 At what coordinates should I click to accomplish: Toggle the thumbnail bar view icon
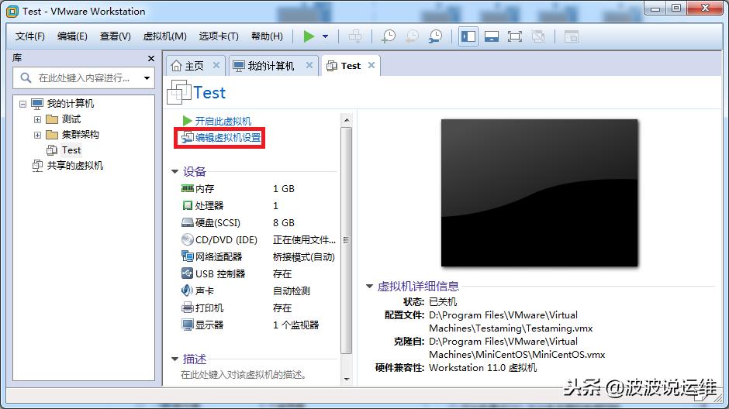click(492, 36)
